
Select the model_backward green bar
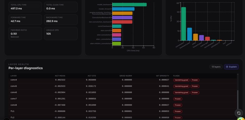(129, 5)
